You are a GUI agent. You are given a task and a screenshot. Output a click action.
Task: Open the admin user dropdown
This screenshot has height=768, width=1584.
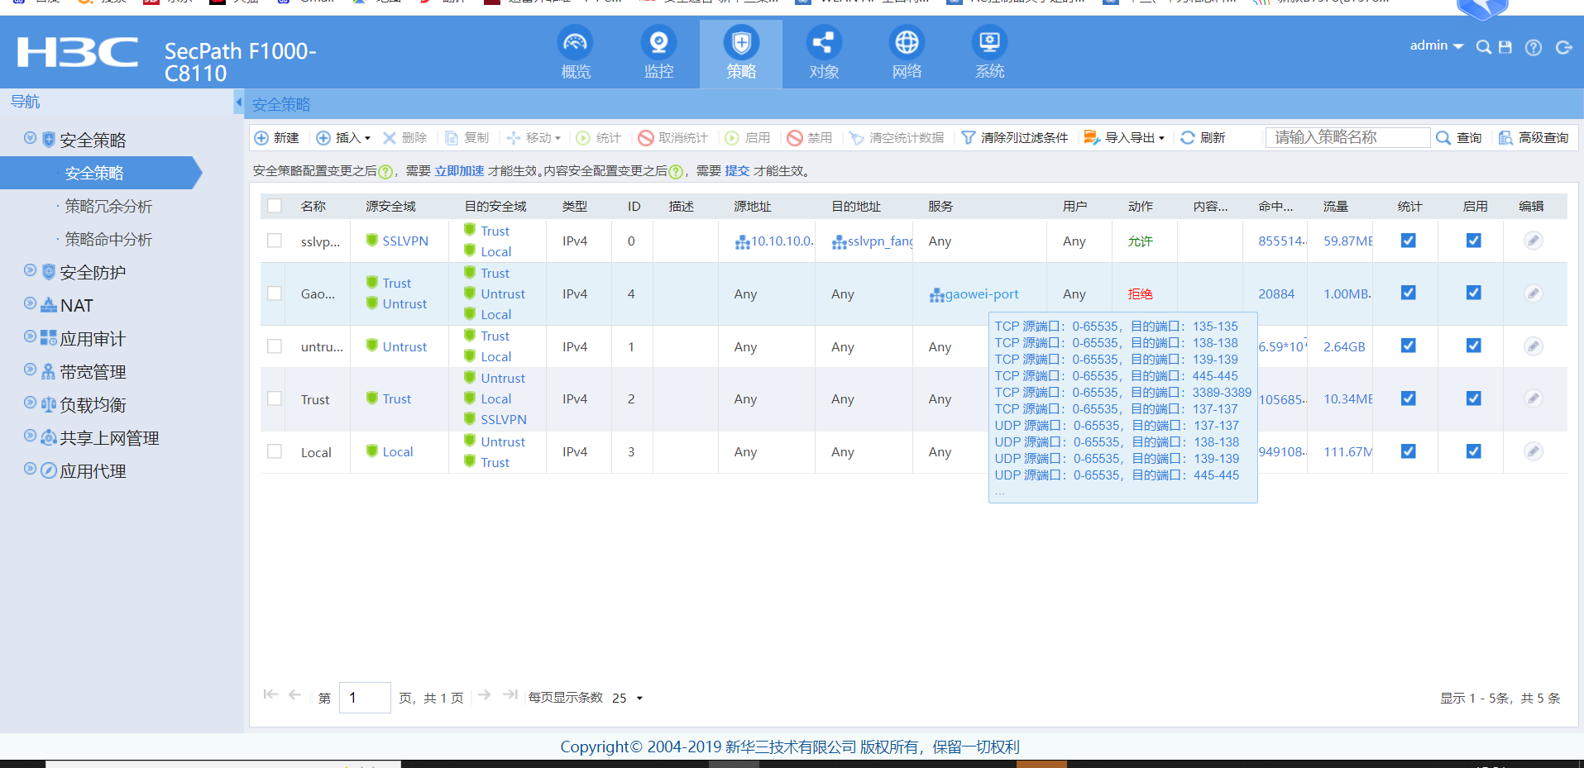point(1436,45)
